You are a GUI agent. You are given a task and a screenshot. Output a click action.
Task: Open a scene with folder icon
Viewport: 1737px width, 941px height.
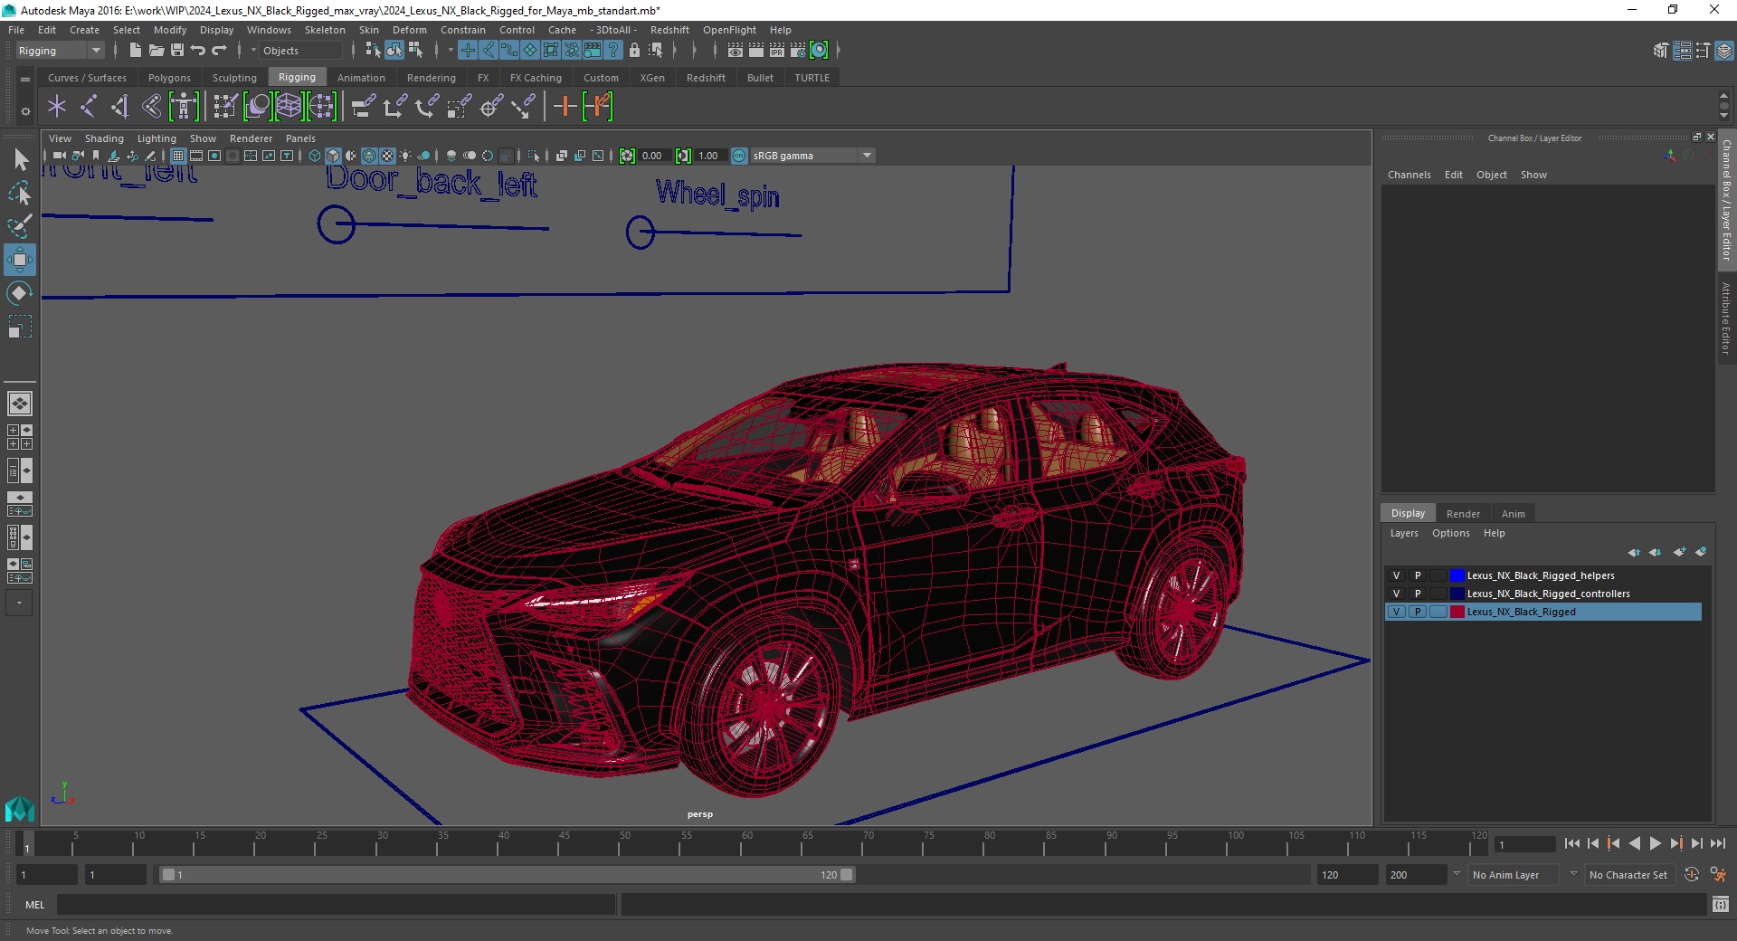[x=156, y=51]
